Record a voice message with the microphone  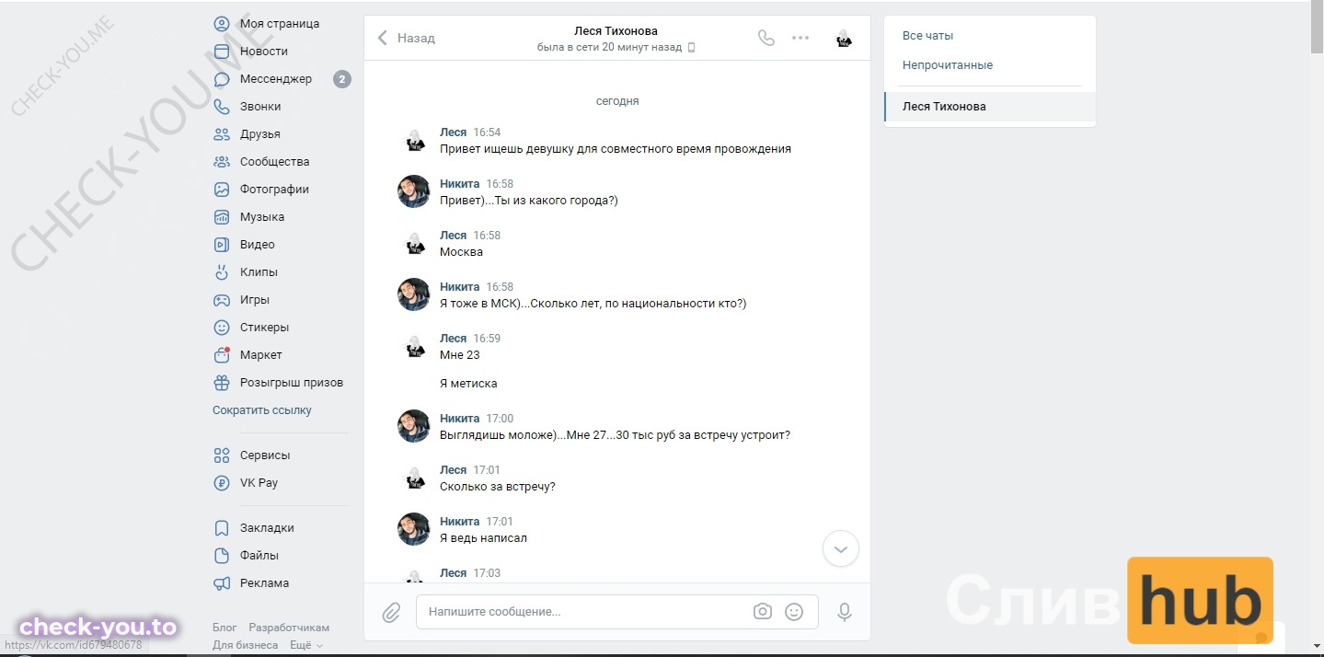tap(845, 612)
